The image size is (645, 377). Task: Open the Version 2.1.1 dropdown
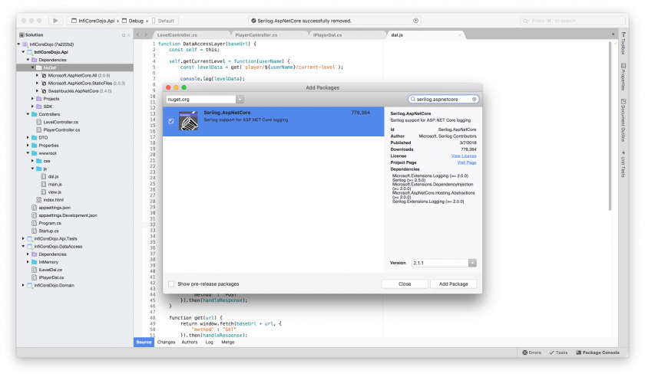[472, 263]
